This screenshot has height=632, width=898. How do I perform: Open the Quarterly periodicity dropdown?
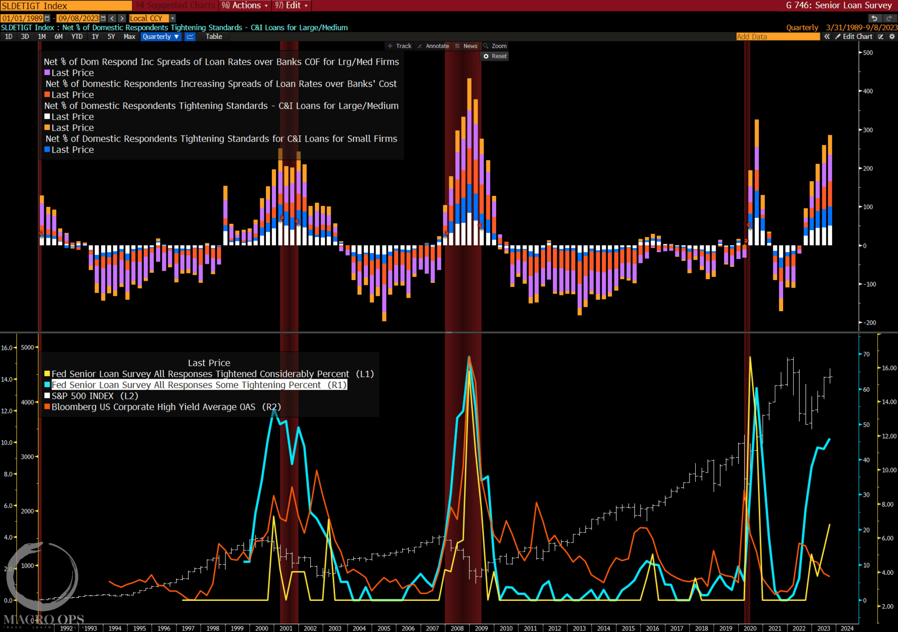[x=161, y=37]
